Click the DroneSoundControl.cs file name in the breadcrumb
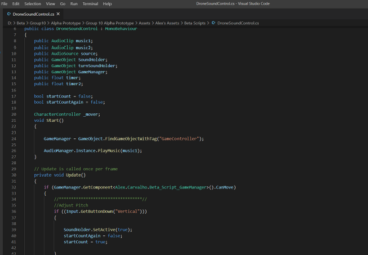Image resolution: width=368 pixels, height=255 pixels. 238,23
